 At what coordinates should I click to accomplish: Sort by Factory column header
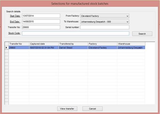click(x=102, y=44)
